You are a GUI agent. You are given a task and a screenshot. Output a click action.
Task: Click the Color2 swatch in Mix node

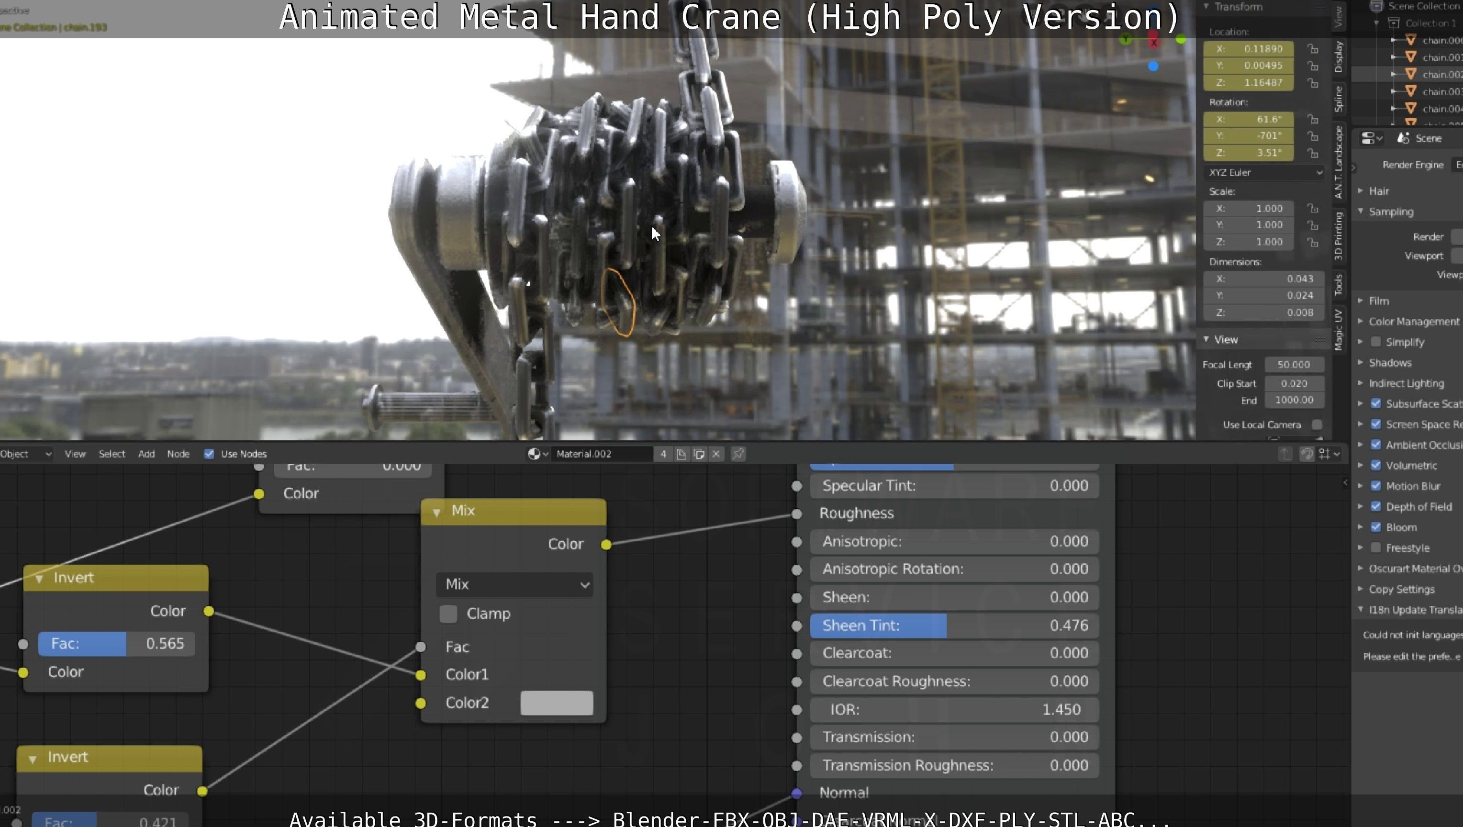coord(557,703)
